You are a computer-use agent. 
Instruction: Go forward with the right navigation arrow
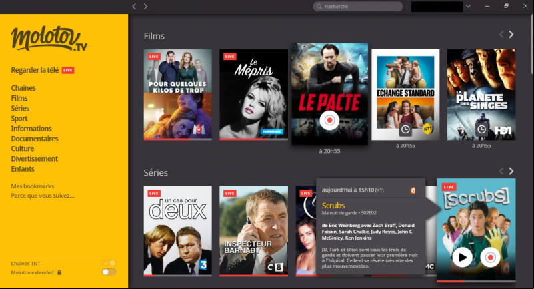point(145,7)
